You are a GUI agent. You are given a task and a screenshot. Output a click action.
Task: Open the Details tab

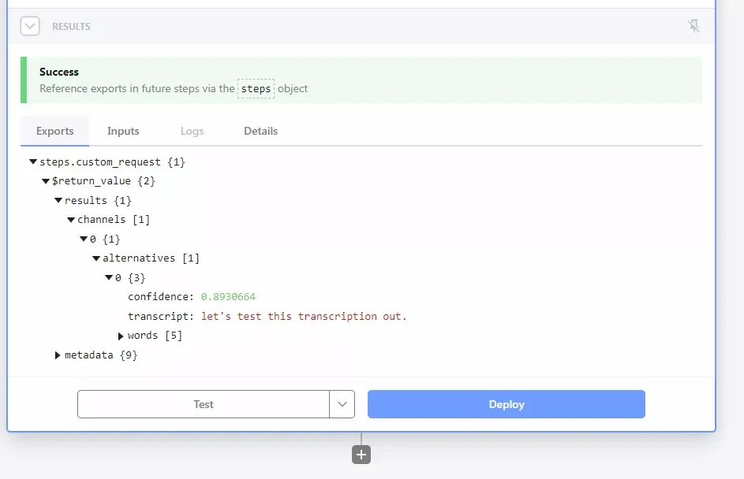click(261, 132)
